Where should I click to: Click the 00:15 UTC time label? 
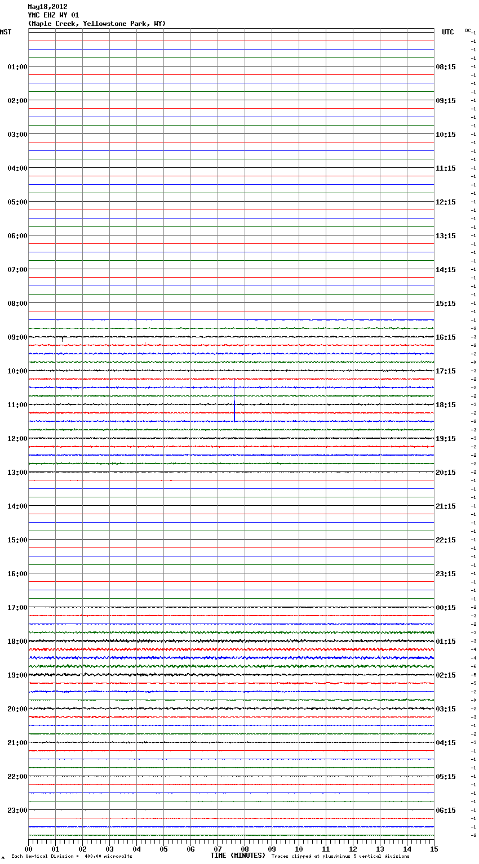point(446,608)
